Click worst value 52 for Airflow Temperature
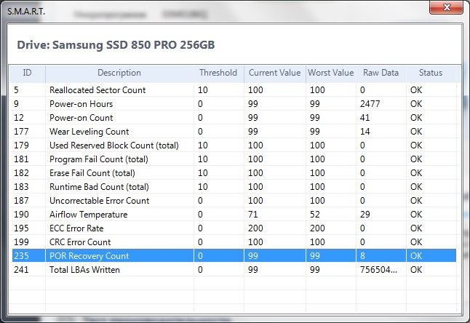The width and height of the screenshot is (470, 323). coord(315,214)
